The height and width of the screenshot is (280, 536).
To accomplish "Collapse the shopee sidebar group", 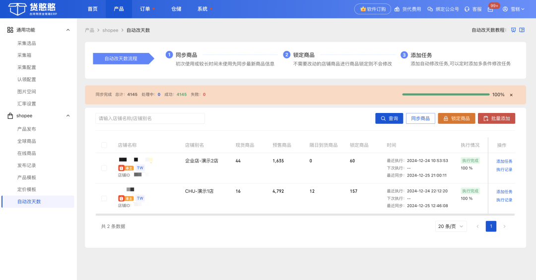I will [68, 116].
